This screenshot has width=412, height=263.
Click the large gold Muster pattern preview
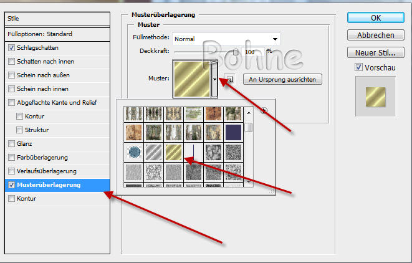[x=191, y=79]
